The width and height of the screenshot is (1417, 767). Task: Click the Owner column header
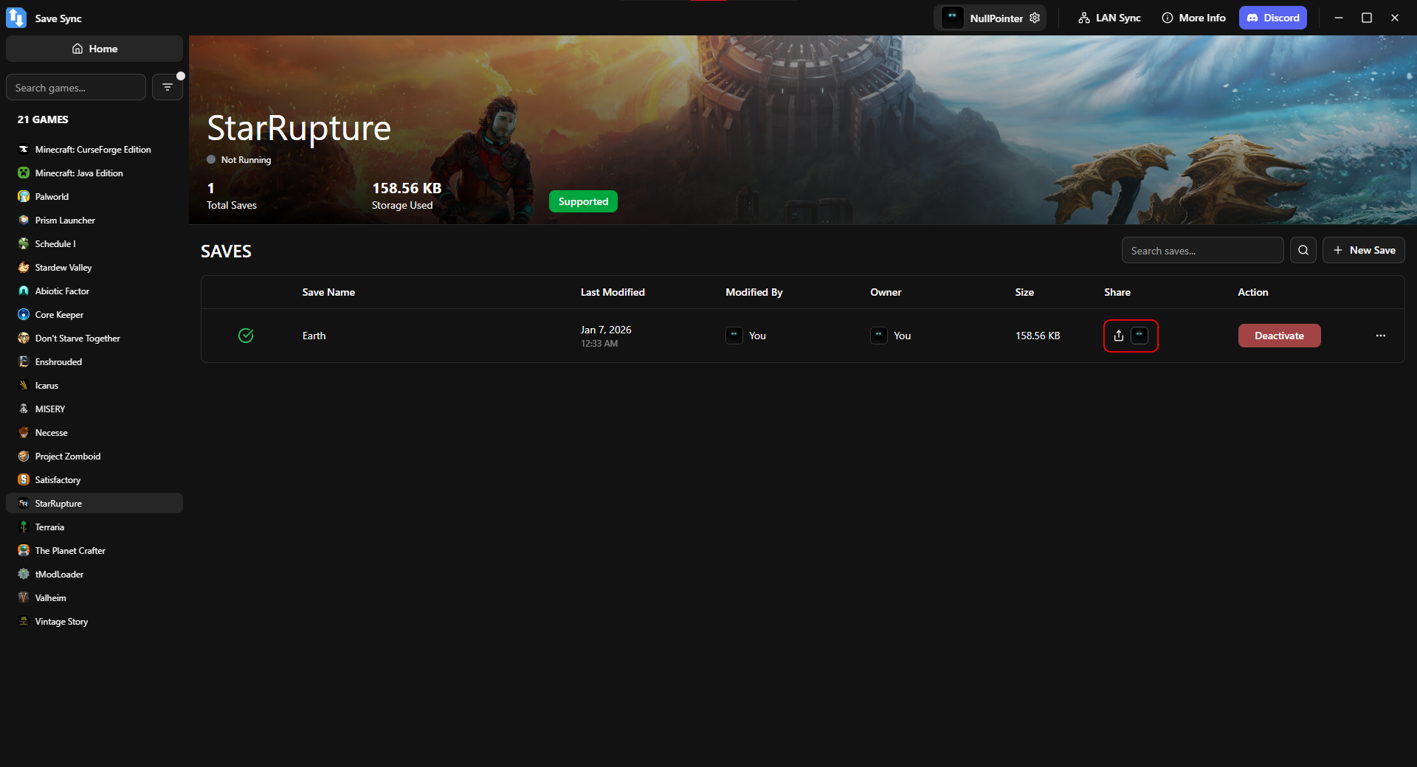coord(886,292)
